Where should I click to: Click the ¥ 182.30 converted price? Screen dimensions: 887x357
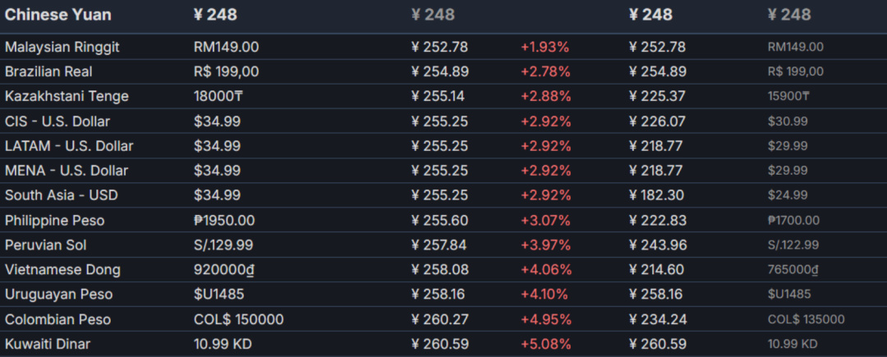[x=657, y=195]
